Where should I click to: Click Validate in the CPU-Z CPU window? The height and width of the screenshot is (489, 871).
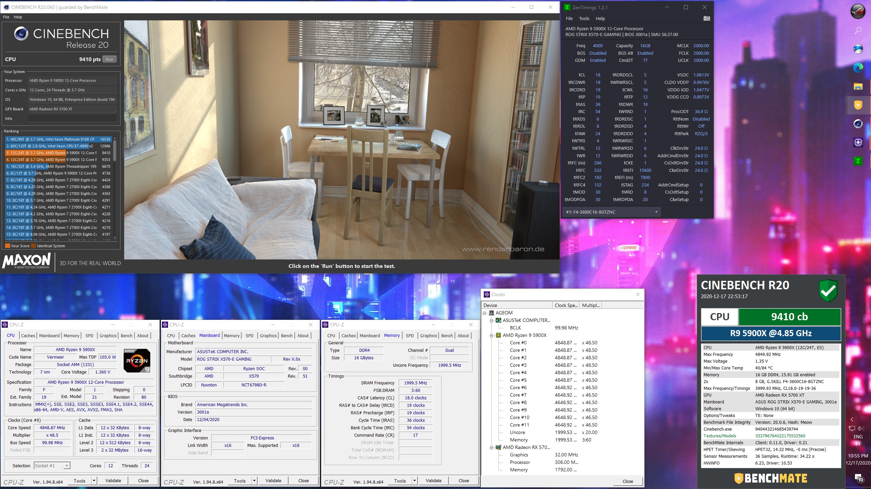coord(113,481)
